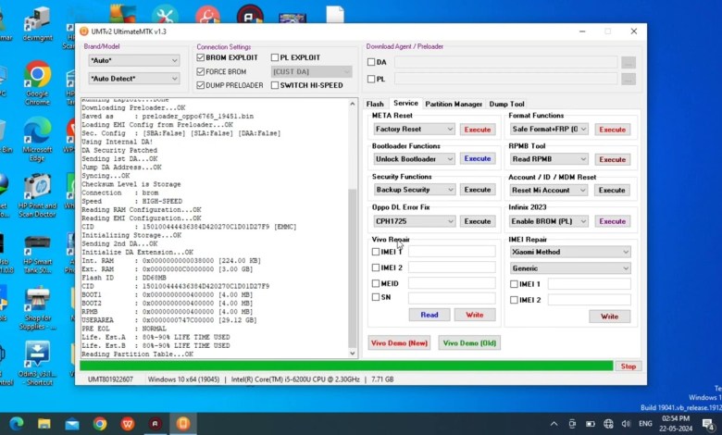Browse for DA file button
Screen dimensions: 722x435
pos(629,62)
